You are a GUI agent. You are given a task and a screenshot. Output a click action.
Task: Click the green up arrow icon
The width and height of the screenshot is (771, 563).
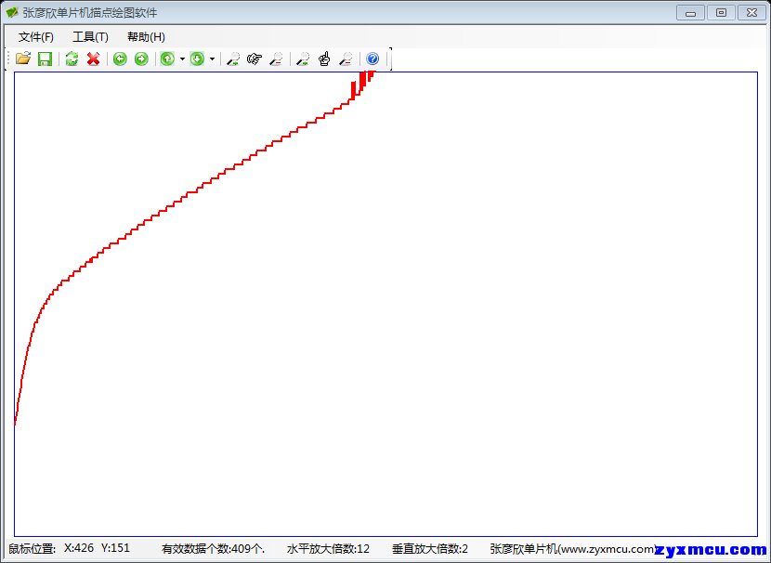(168, 59)
